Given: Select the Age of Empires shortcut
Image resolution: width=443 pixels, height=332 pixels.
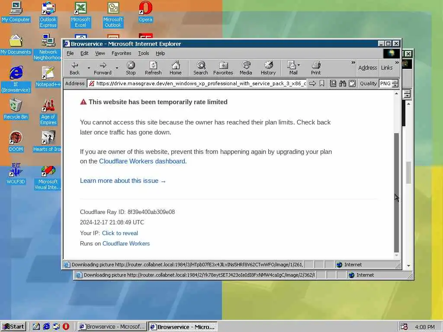Looking at the screenshot, I should pos(48,112).
